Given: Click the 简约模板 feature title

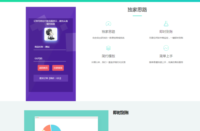Looking at the screenshot, I should [x=108, y=56].
